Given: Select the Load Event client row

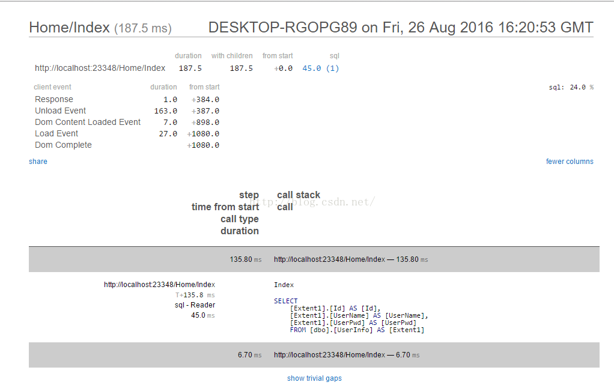Looking at the screenshot, I should point(127,133).
